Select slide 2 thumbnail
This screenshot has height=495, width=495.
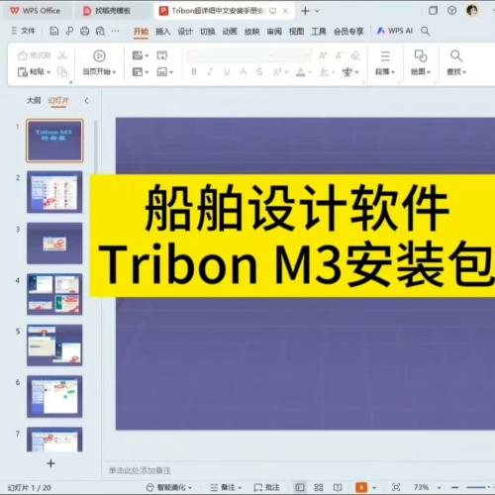click(x=54, y=192)
